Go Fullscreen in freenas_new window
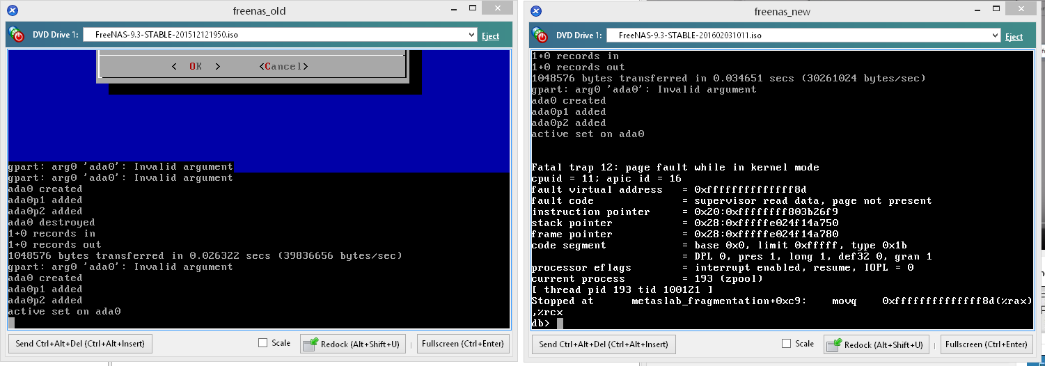The image size is (1045, 366). tap(987, 344)
